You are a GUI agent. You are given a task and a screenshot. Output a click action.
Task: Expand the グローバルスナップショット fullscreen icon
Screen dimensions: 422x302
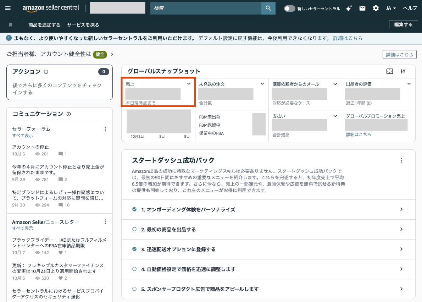pos(389,71)
